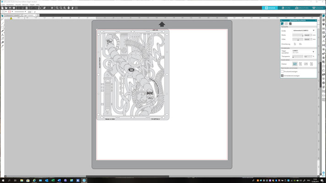326x183 pixels.
Task: Select the third Drehen rotation option
Action: tap(306, 64)
